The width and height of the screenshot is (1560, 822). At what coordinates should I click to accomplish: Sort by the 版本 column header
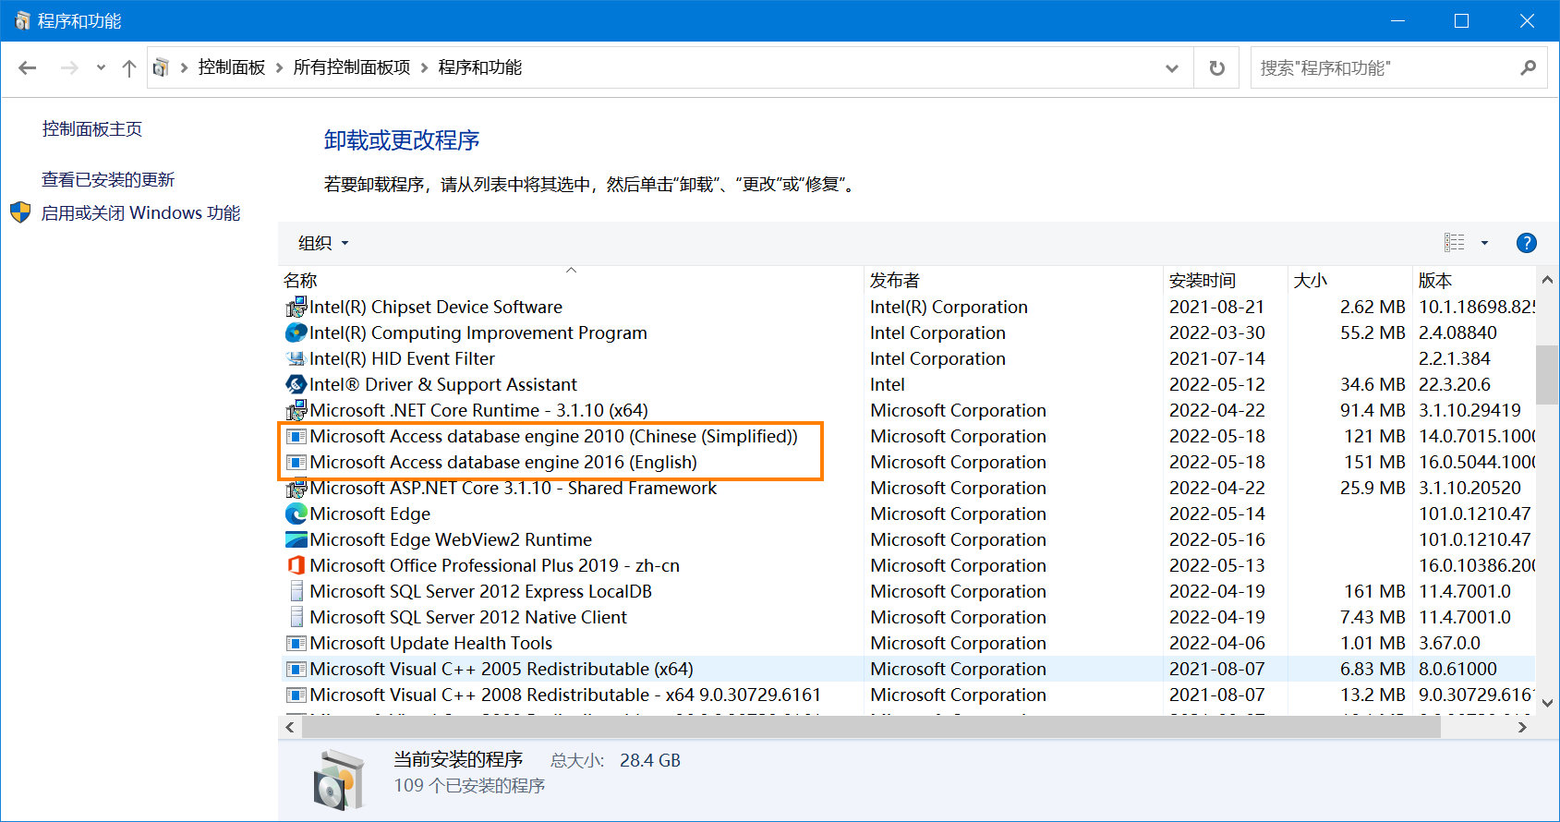(1473, 280)
